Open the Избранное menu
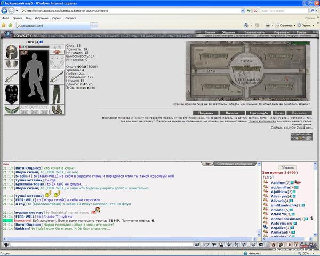 (42, 18)
